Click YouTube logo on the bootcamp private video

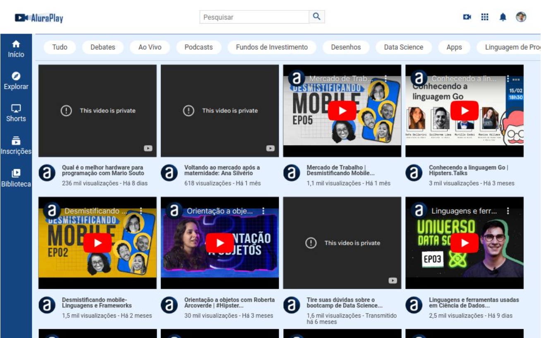pyautogui.click(x=393, y=281)
